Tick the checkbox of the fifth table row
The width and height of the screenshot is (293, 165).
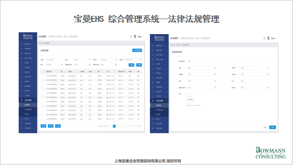click(x=43, y=93)
